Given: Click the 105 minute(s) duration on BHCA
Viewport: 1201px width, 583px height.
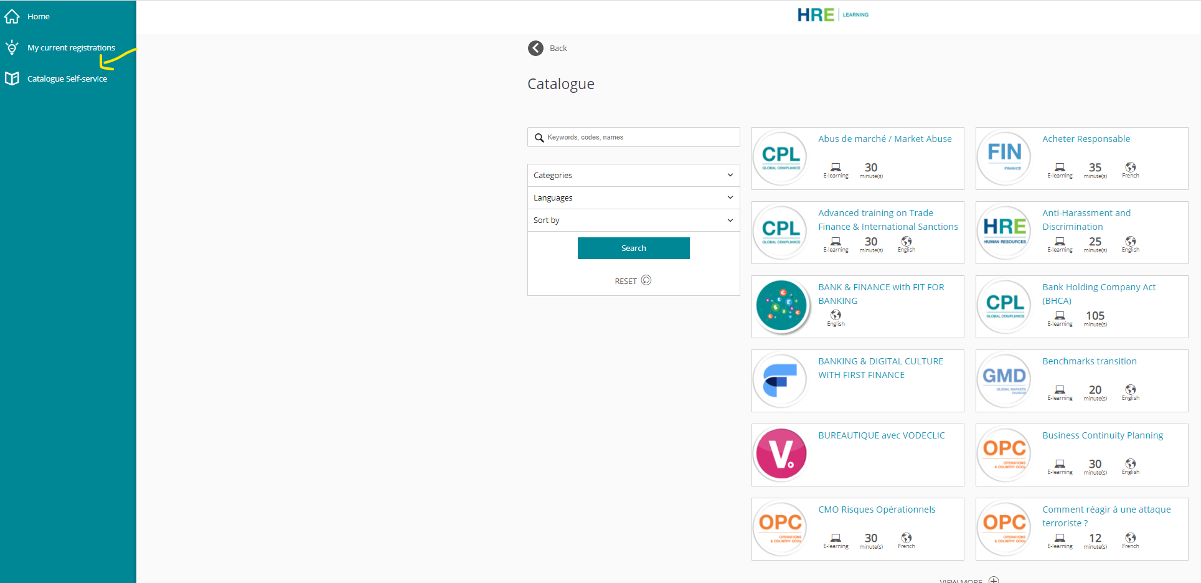Looking at the screenshot, I should pos(1095,319).
